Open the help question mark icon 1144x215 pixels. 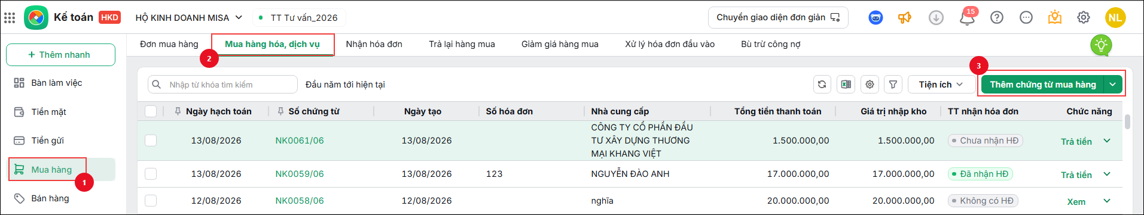click(997, 18)
